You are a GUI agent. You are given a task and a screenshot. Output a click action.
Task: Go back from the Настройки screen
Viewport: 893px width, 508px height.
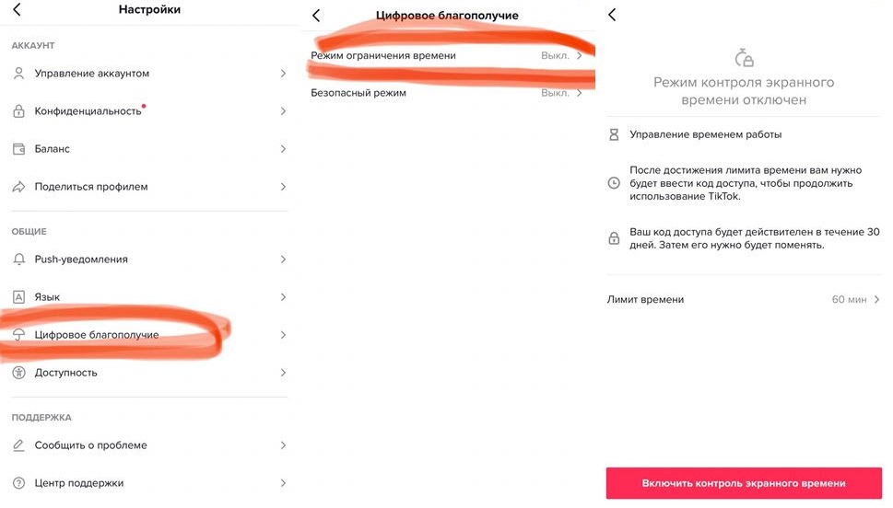[17, 10]
